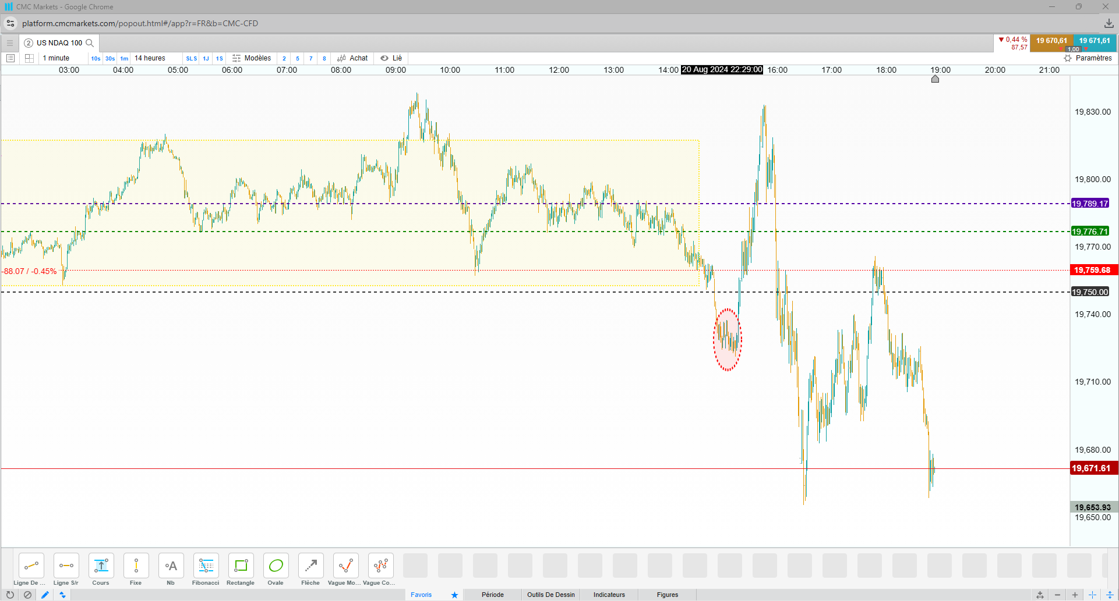Viewport: 1119px width, 601px height.
Task: Click the purple 19,789.17 price level tag
Action: point(1090,204)
